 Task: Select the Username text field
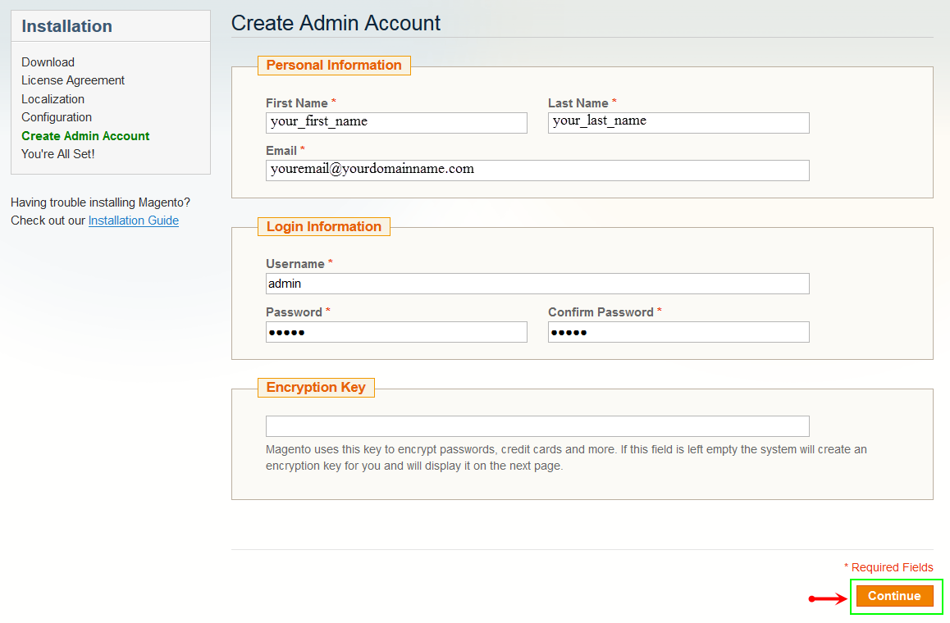(537, 284)
